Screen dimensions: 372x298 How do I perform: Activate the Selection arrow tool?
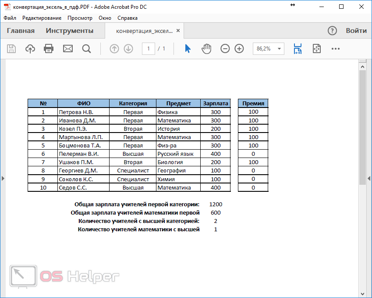coord(188,49)
